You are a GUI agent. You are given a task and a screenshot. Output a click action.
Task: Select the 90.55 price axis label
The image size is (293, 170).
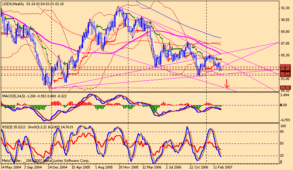pos(285,20)
